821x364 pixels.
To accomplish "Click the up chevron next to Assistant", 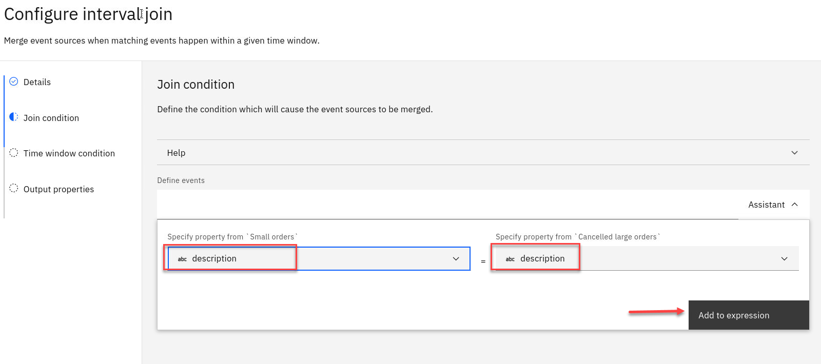I will 795,205.
